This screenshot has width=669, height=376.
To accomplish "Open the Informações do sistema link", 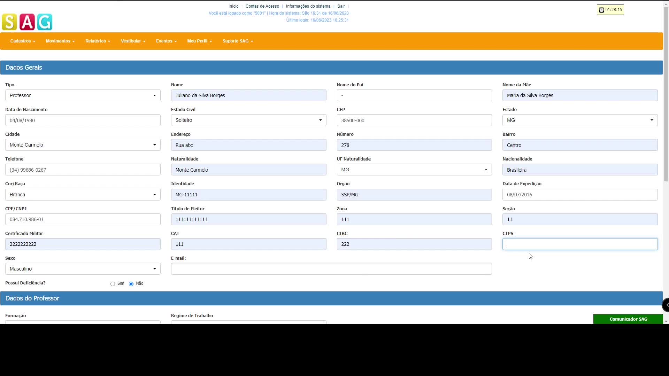I will [308, 6].
